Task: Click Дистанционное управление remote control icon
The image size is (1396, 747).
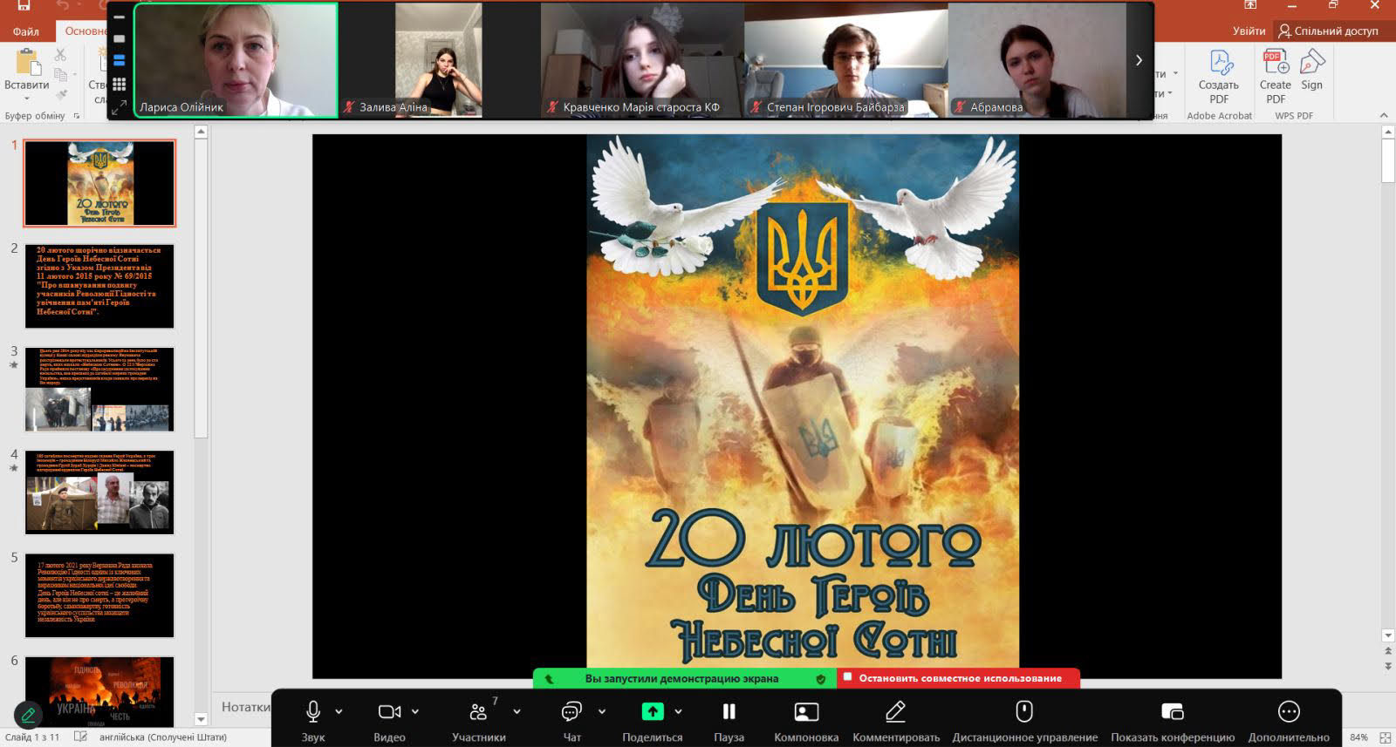Action: [1025, 711]
